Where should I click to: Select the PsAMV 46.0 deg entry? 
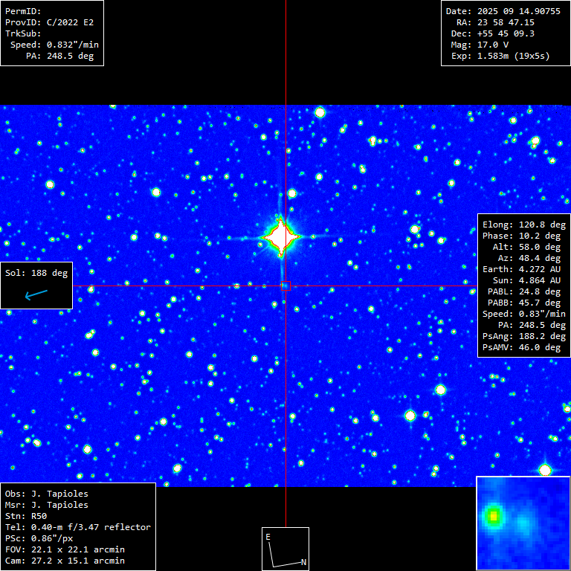pos(522,347)
